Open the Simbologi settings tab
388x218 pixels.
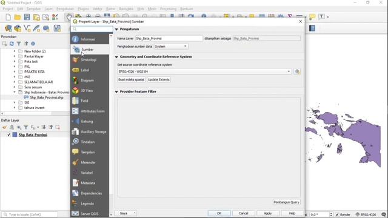(90, 60)
